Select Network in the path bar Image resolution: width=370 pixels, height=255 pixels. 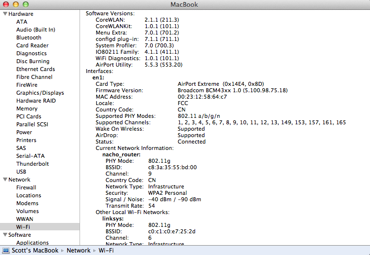click(79, 250)
